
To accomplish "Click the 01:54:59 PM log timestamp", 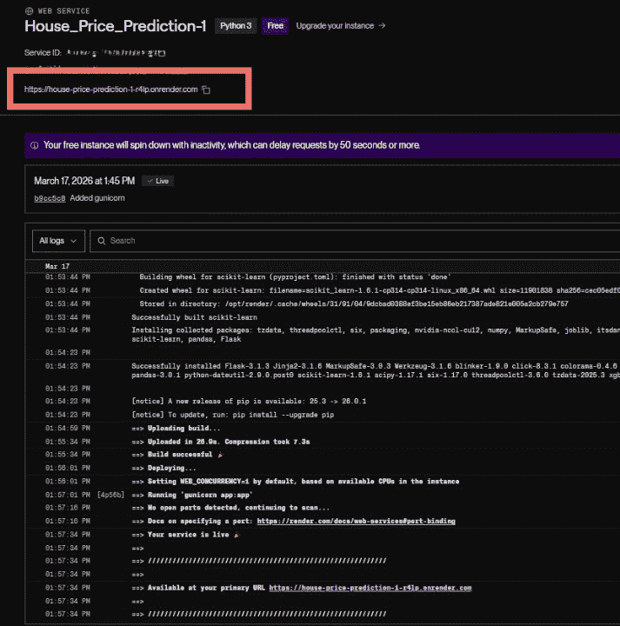I will point(68,429).
